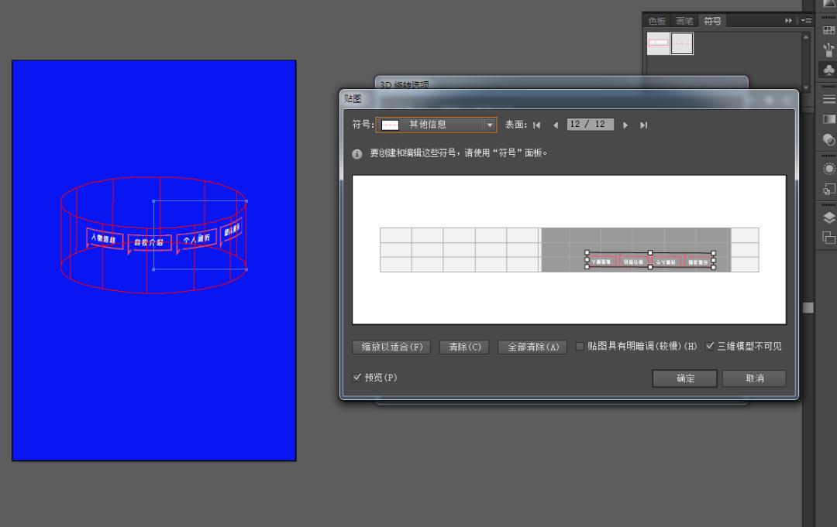Jump to the last surface arrow icon
837x527 pixels.
coord(643,125)
